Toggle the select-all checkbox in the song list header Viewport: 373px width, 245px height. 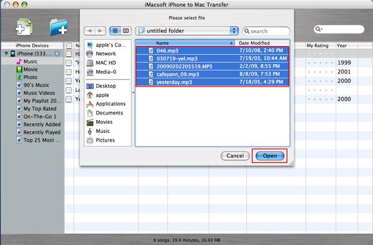69,45
